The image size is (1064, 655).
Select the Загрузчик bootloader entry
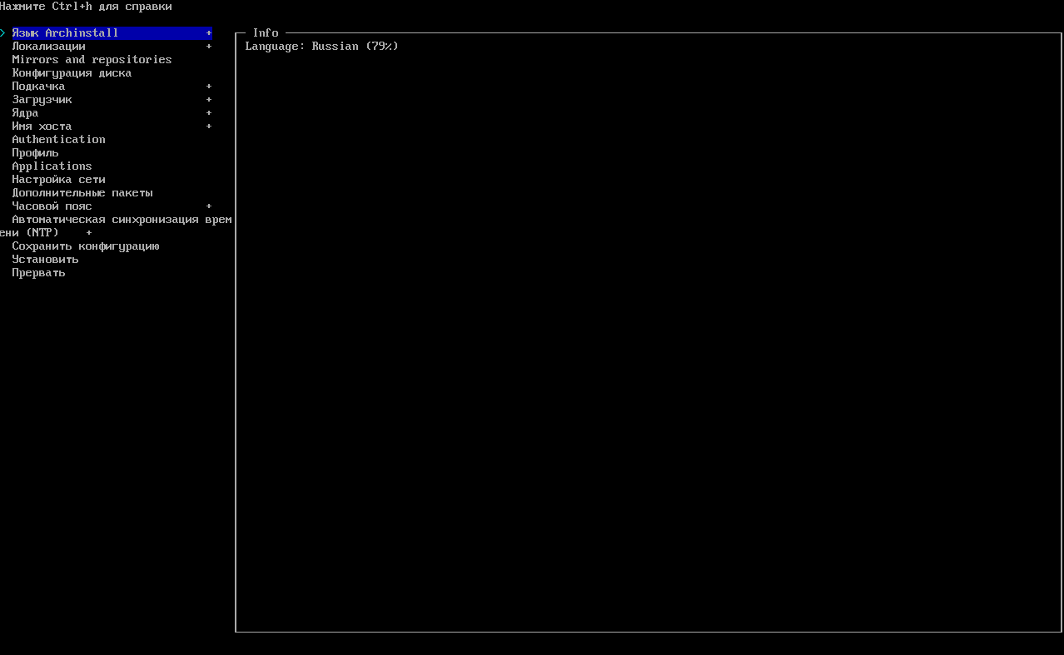tap(42, 100)
